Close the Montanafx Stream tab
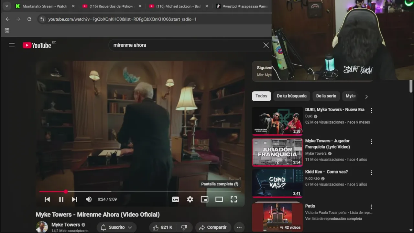414x233 pixels. pyautogui.click(x=73, y=6)
